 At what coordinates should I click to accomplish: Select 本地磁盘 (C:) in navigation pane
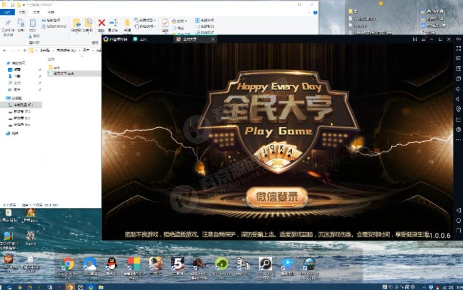(x=22, y=105)
